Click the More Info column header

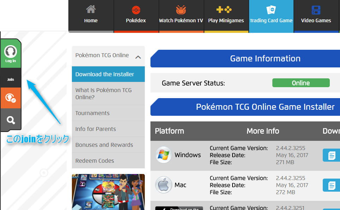[x=263, y=131]
